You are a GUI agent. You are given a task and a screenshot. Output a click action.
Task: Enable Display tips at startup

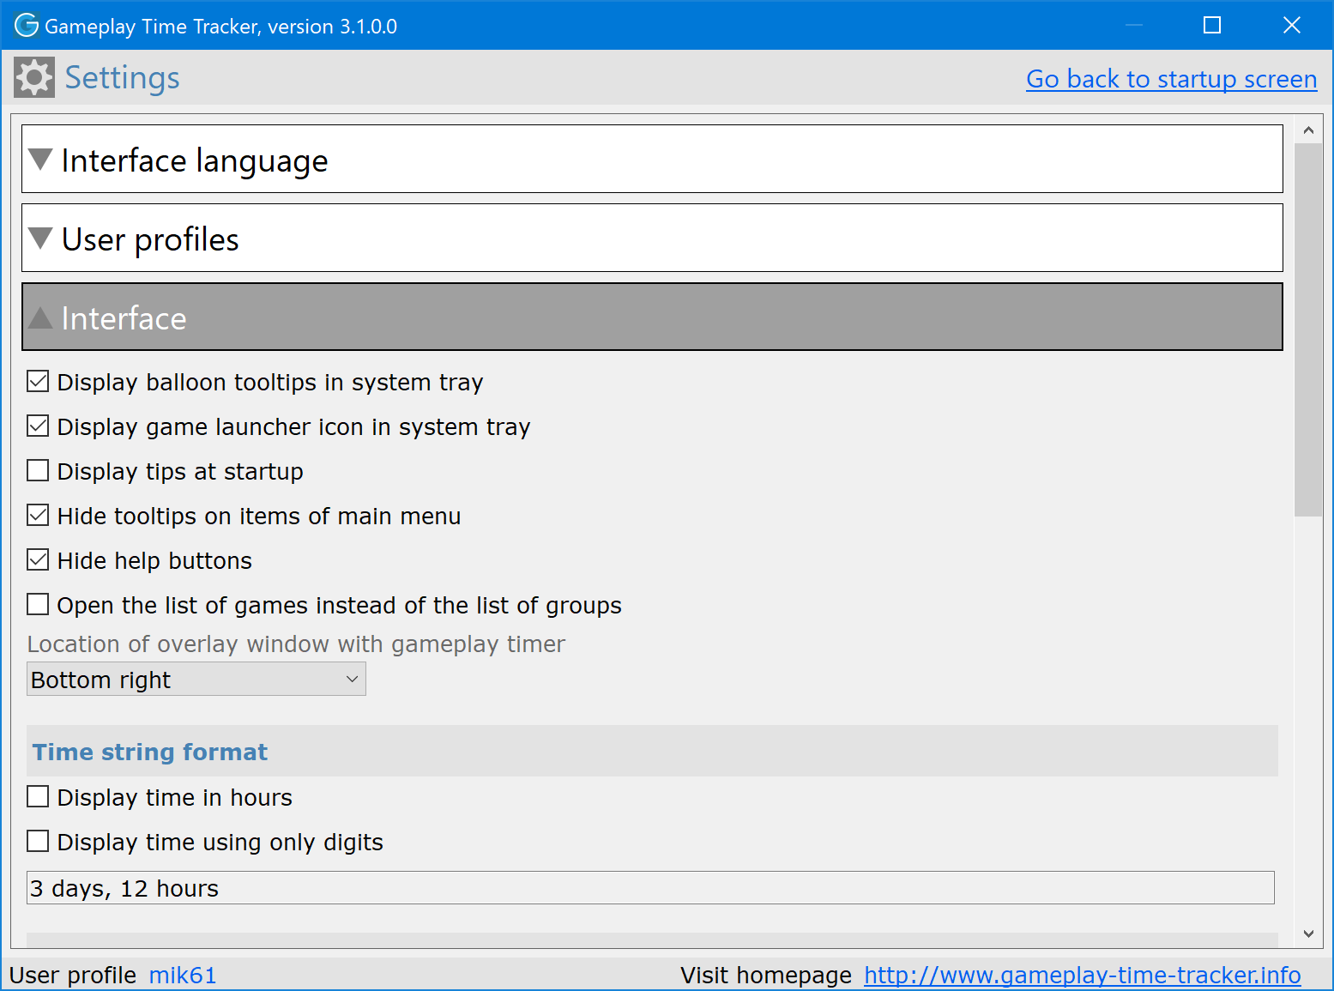38,470
